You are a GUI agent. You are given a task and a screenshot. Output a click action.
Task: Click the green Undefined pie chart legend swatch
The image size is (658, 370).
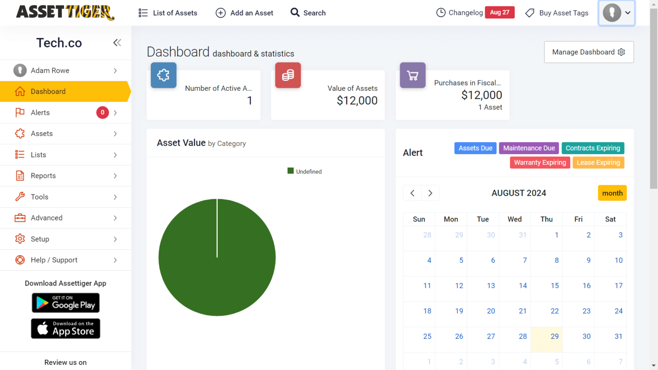tap(290, 171)
